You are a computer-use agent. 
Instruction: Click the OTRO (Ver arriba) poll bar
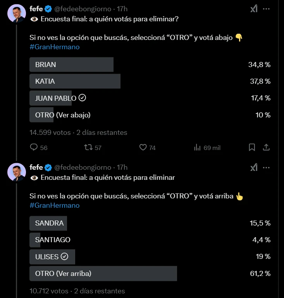coord(103,274)
